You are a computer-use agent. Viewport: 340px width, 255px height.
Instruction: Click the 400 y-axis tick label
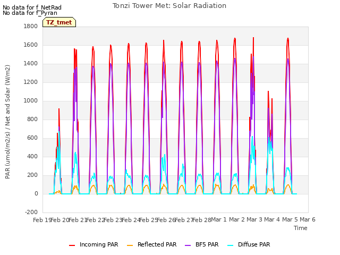point(32,157)
